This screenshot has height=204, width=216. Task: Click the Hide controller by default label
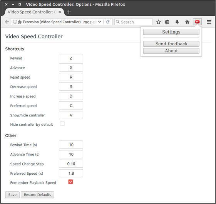coord(32,125)
